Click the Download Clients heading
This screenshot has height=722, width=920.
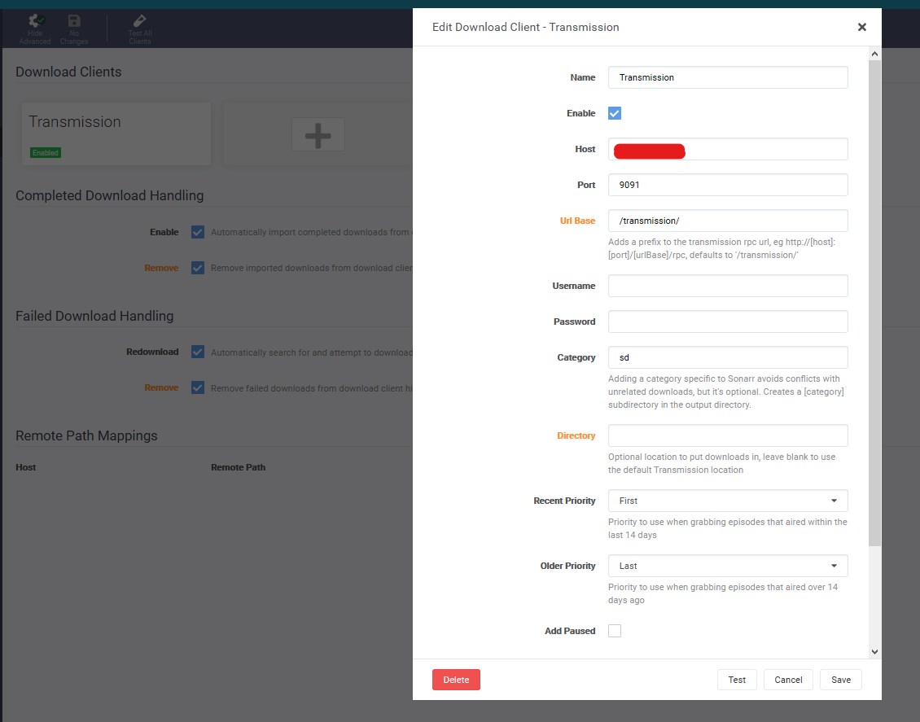tap(68, 72)
